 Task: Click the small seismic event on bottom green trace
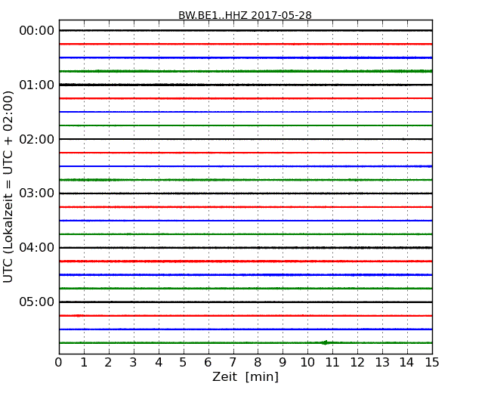326,342
